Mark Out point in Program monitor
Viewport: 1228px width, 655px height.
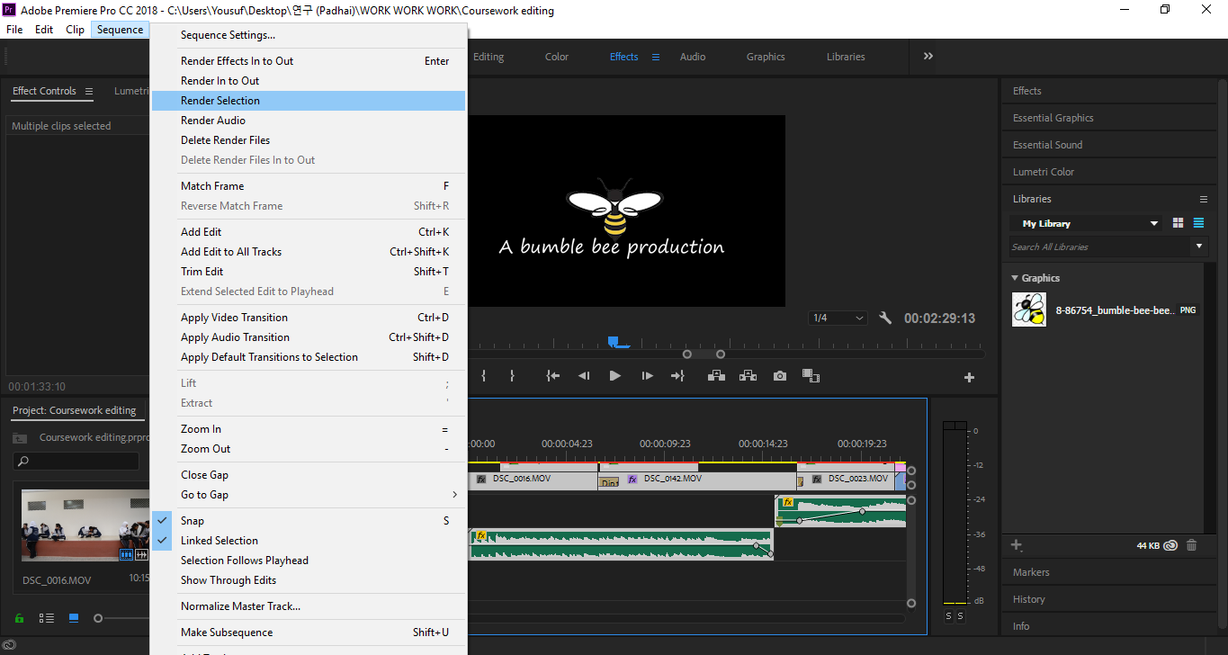512,376
